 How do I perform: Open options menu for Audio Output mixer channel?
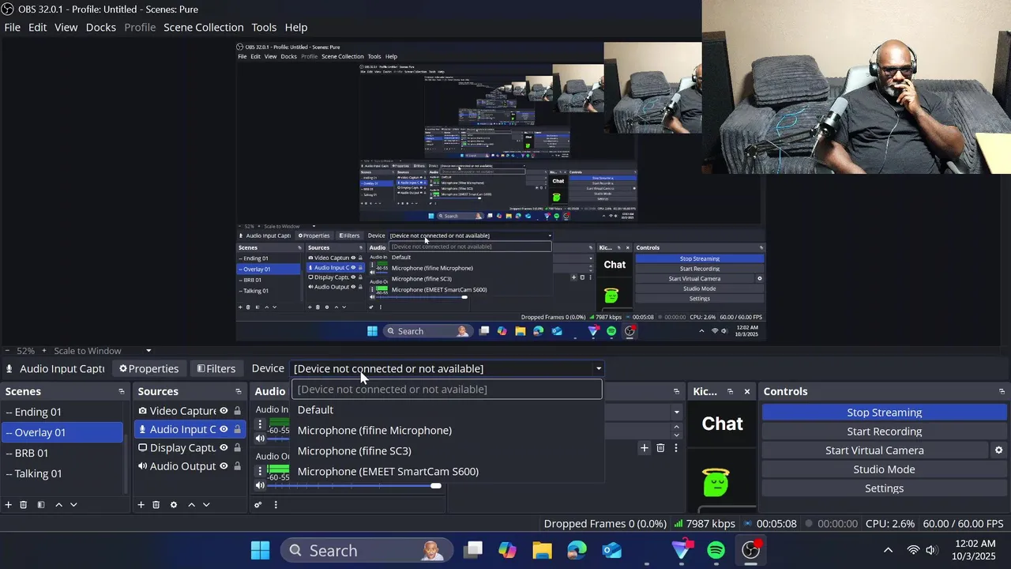(x=260, y=471)
